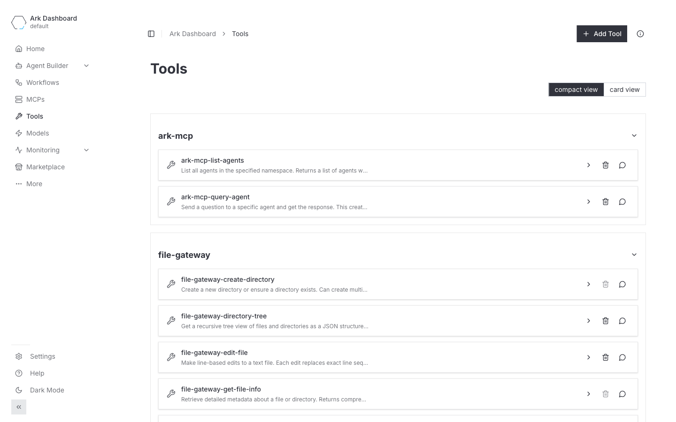Click the Ark Dashboard breadcrumb link
The height and width of the screenshot is (422, 676).
point(192,34)
